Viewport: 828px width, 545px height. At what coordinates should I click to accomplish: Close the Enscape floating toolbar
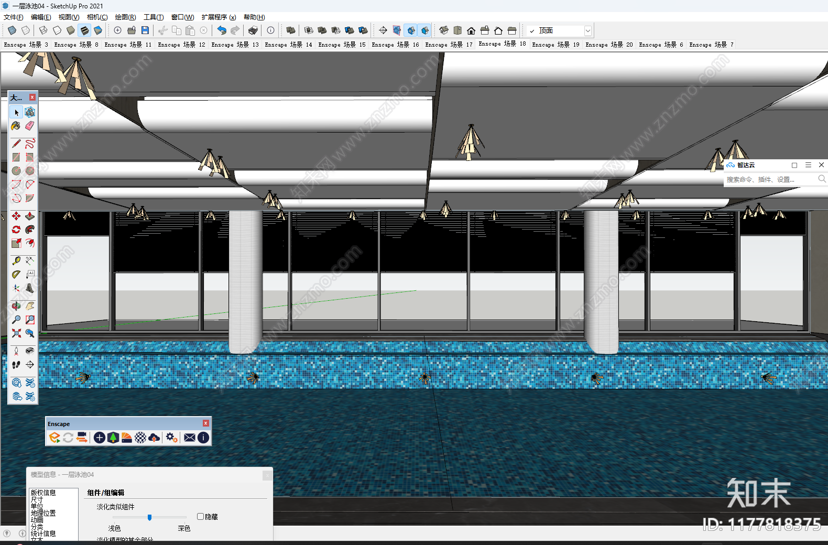pyautogui.click(x=206, y=423)
